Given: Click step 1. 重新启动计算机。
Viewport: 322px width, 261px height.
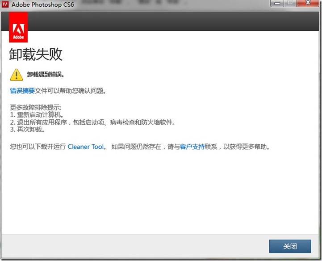Looking at the screenshot, I should (37, 115).
